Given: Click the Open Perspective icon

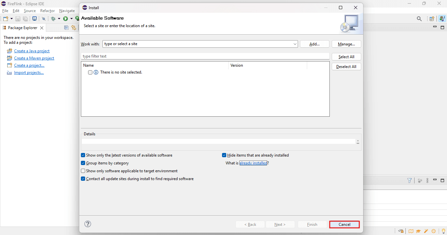Looking at the screenshot, I should point(432,19).
